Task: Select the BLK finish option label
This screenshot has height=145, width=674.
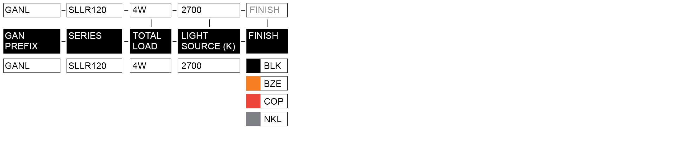Action: click(273, 66)
